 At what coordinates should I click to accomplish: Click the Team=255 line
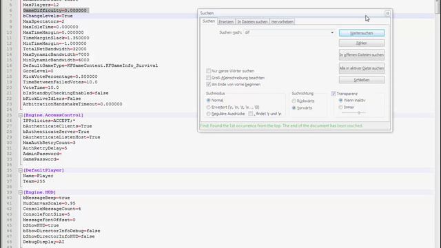tap(34, 181)
